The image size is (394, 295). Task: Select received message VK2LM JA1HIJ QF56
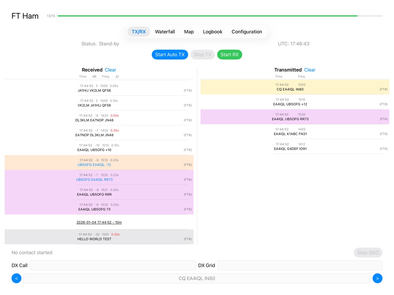click(99, 103)
